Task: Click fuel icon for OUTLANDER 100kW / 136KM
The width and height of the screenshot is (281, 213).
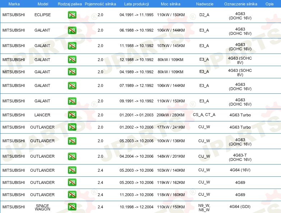Action: pyautogui.click(x=72, y=141)
